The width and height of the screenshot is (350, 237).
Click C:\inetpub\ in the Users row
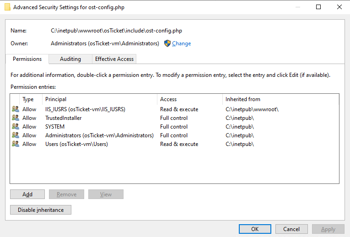point(240,144)
